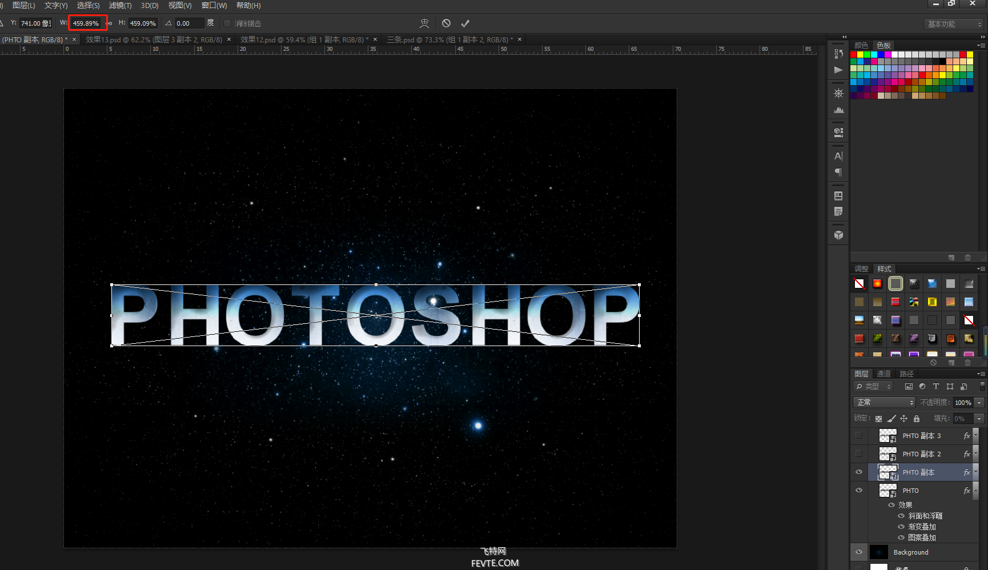The image size is (988, 570).
Task: Lock all padlock icon in Layers panel
Action: point(917,419)
